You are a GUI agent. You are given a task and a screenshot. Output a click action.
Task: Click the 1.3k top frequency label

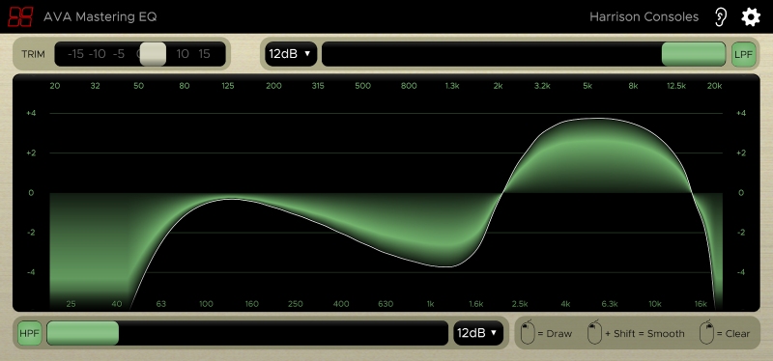pyautogui.click(x=452, y=86)
